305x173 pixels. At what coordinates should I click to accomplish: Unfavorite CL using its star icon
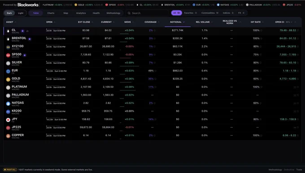click(x=22, y=31)
